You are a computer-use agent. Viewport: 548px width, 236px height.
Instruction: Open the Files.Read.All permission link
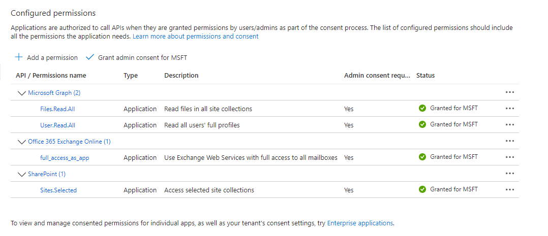(57, 109)
